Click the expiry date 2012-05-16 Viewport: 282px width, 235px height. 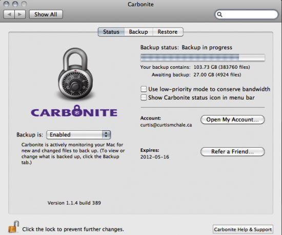(x=155, y=157)
